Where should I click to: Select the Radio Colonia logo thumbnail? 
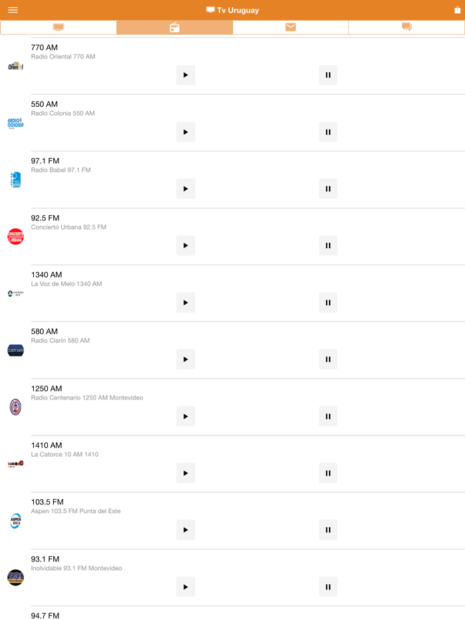pyautogui.click(x=15, y=123)
